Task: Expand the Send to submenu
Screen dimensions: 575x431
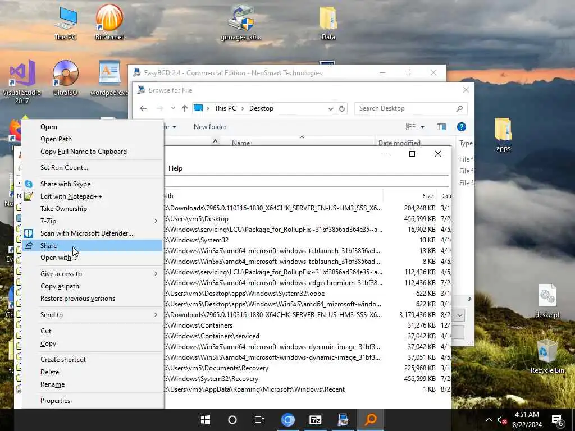Action: (92, 315)
